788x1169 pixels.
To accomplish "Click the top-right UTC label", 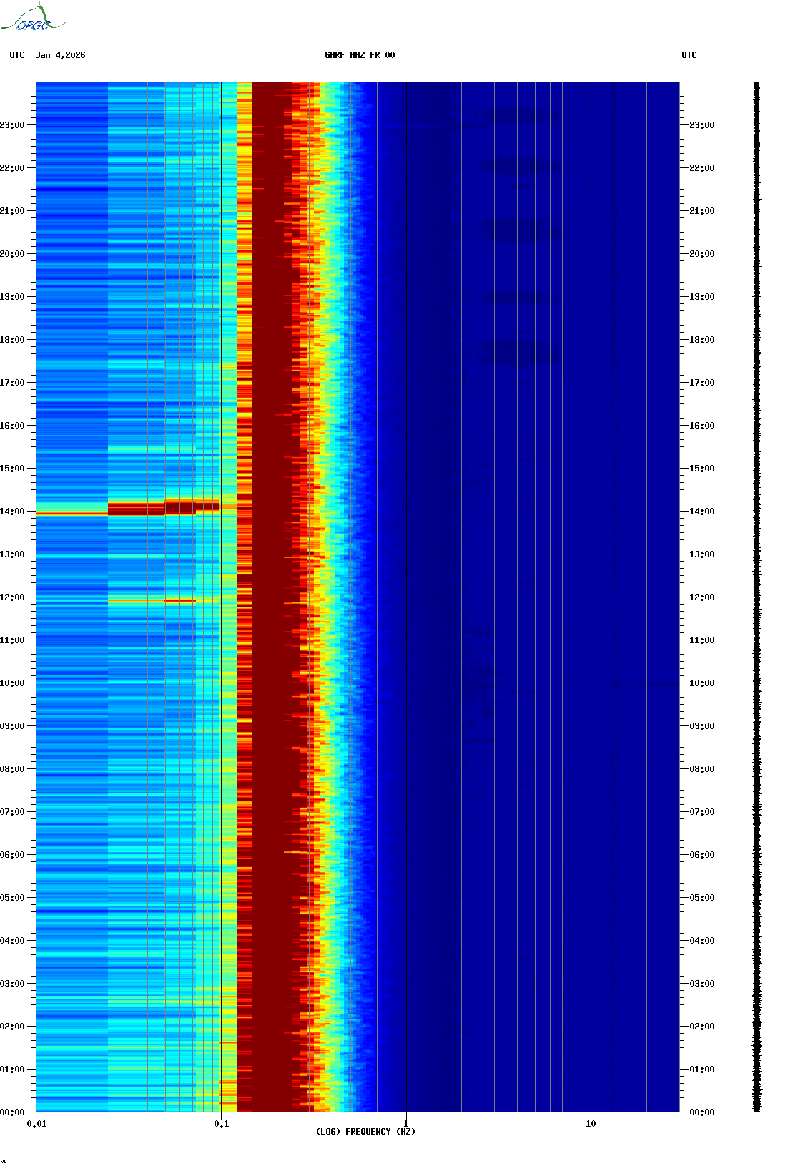I will click(689, 55).
